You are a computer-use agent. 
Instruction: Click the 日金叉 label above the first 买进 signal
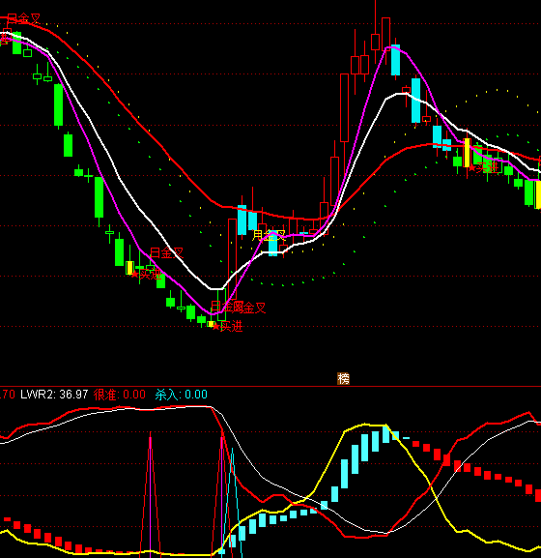click(x=167, y=253)
